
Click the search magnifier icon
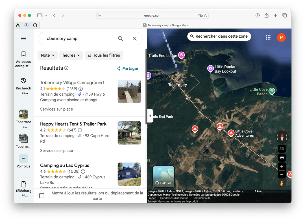point(121,38)
